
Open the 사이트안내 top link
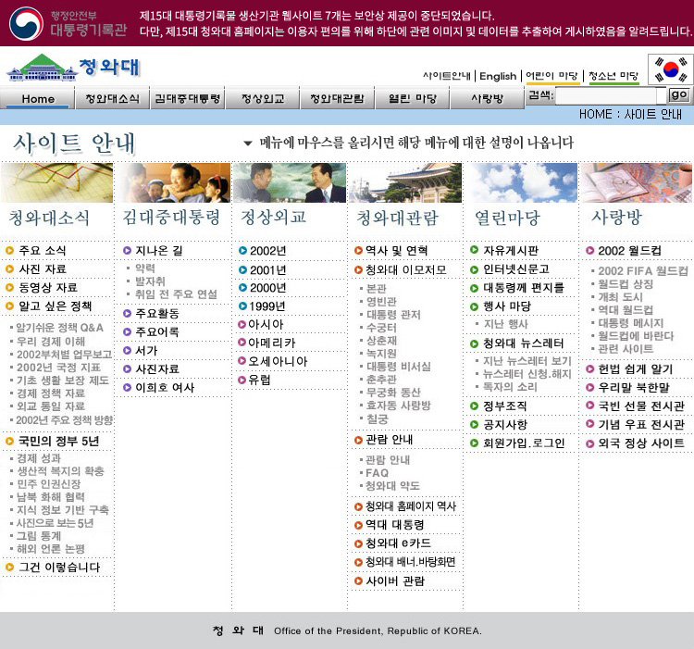click(447, 76)
